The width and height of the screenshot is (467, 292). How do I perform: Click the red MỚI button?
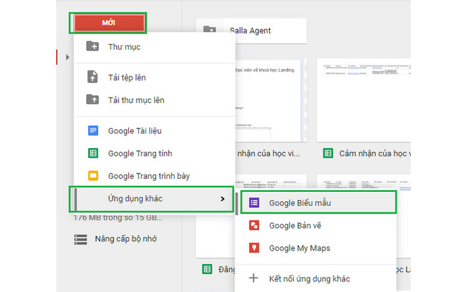click(x=109, y=23)
